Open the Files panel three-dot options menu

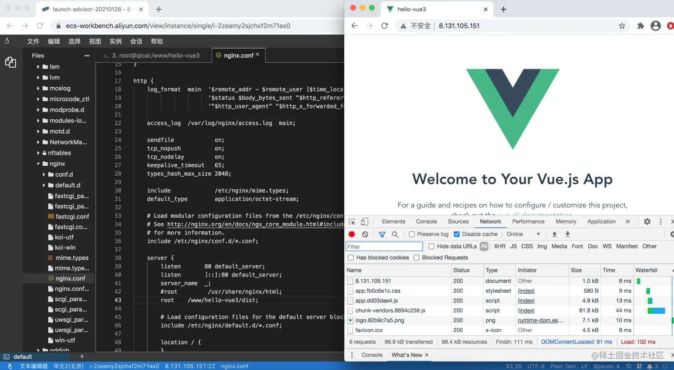point(87,56)
